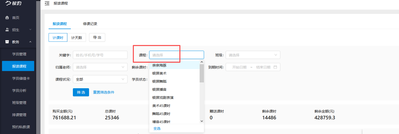Click the 教务 archive icon
The width and height of the screenshot is (399, 134).
(7, 42)
